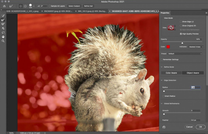
Task: Click the Cancel button
Action: pos(189,127)
